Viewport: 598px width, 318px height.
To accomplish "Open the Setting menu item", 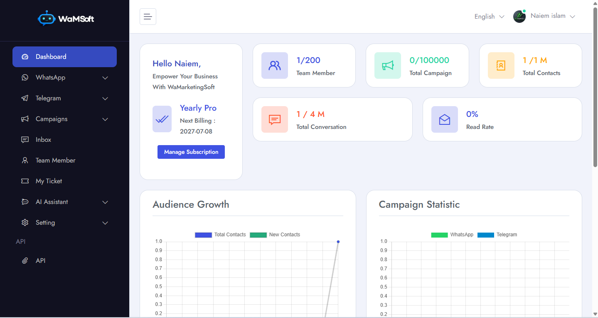I will click(x=64, y=223).
